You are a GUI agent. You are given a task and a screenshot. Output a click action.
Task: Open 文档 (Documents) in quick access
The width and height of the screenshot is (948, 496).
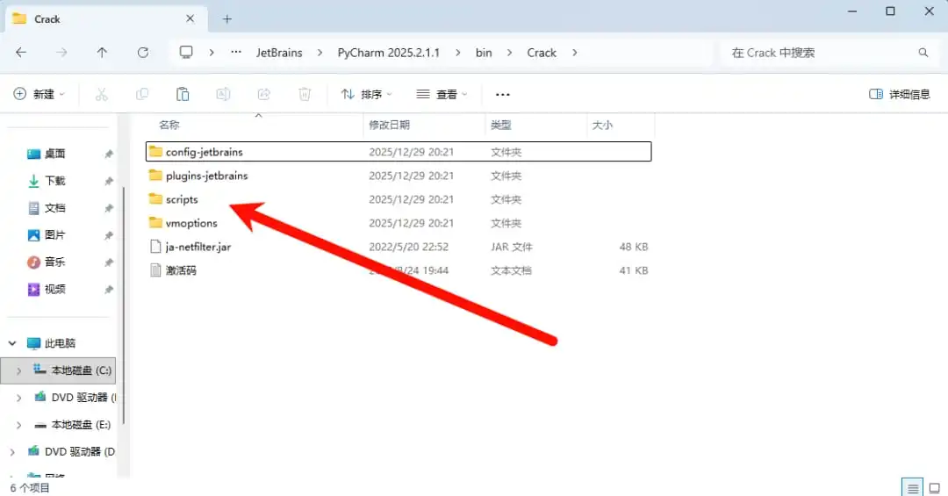pyautogui.click(x=55, y=208)
